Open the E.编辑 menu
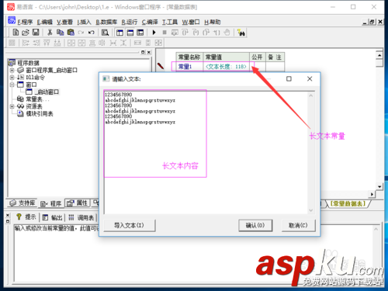Screen dimensions: 388x291 [44, 22]
